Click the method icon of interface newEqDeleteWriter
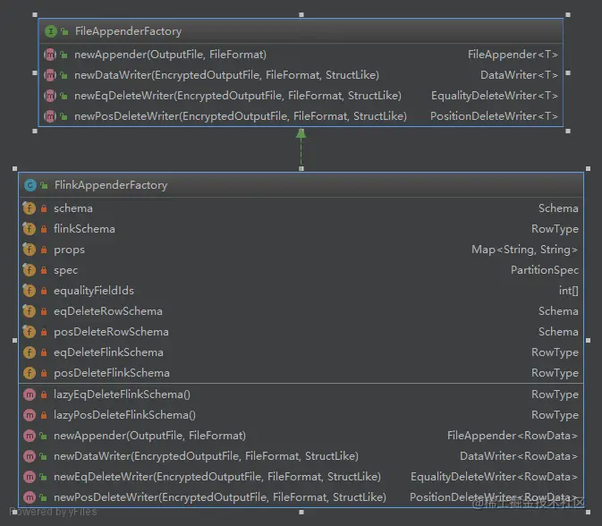The height and width of the screenshot is (526, 602). point(50,96)
